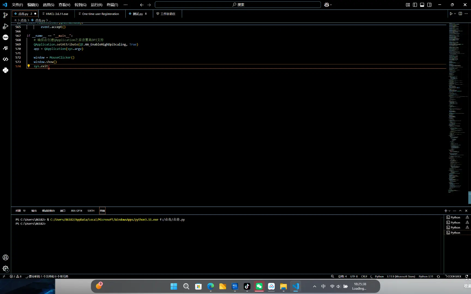Click the code action lightbulb on line 574
Image resolution: width=471 pixels, height=294 pixels.
(x=29, y=66)
